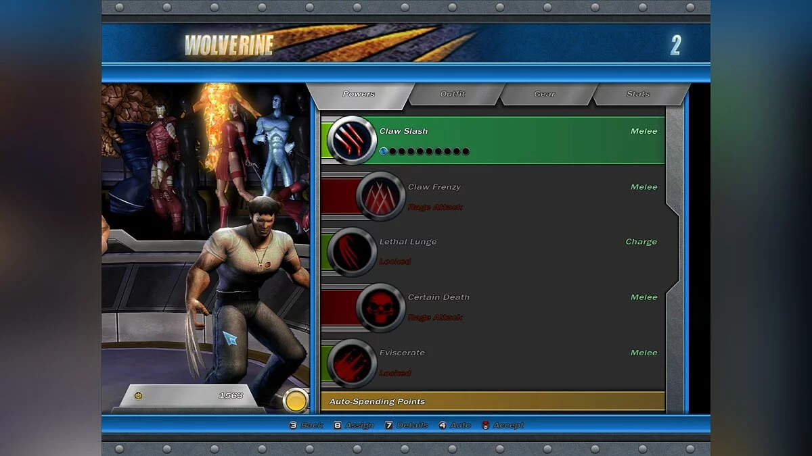This screenshot has width=812, height=456.
Task: Select the Claw Frenzy power icon
Action: (x=380, y=197)
